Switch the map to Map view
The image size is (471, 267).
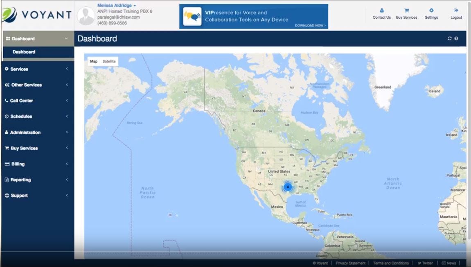[x=93, y=61]
